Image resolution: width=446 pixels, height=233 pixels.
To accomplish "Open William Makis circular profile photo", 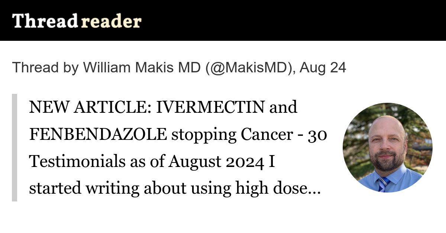I will point(387,148).
